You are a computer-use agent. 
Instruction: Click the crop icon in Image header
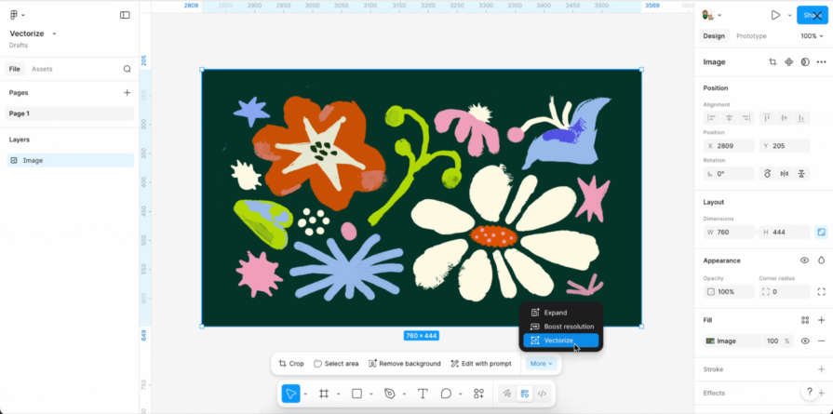[773, 62]
